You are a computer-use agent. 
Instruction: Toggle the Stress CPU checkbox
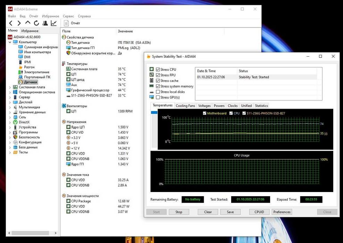click(158, 69)
